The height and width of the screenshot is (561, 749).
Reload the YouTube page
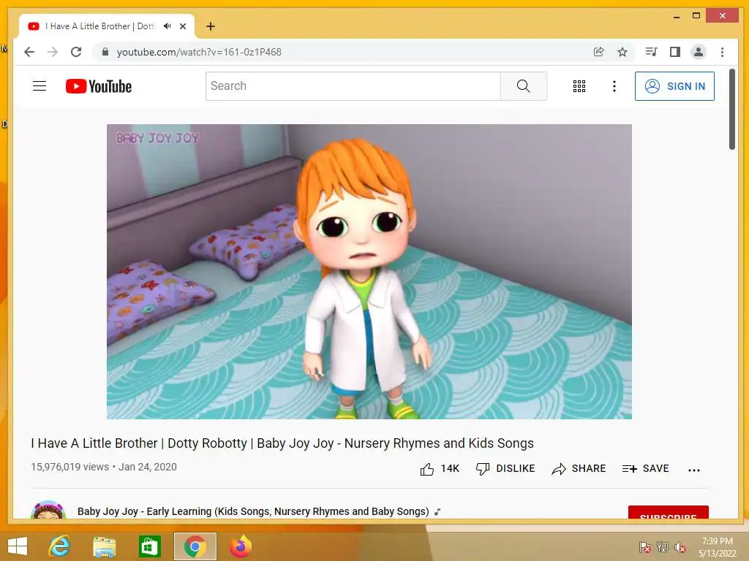point(76,52)
